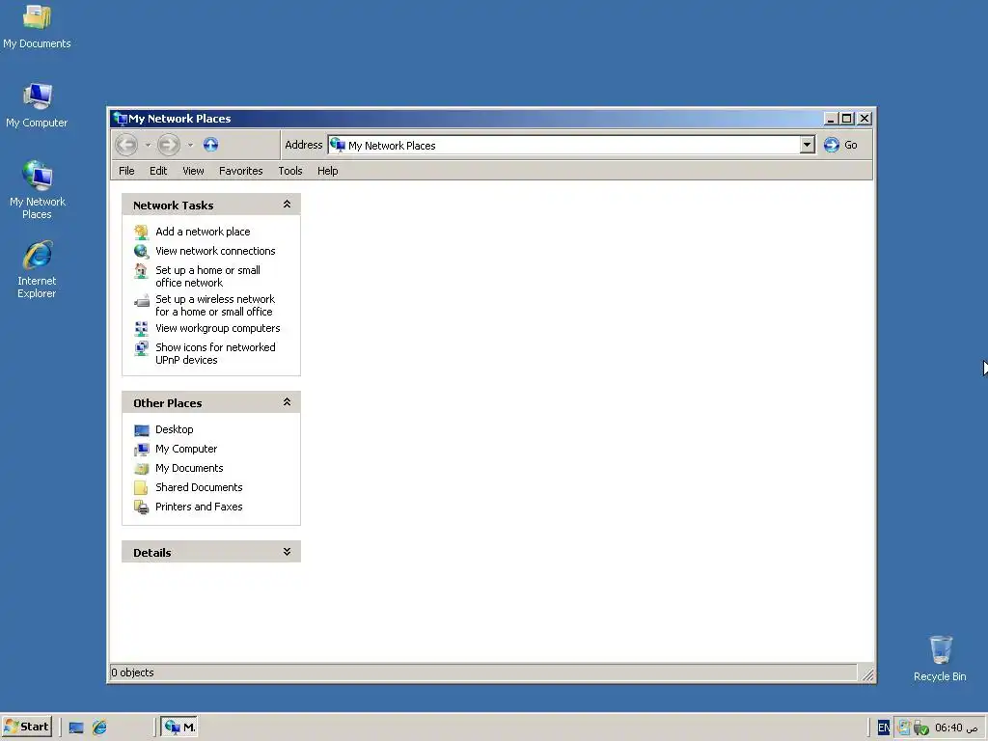Click the safely remove hardware tray icon

[x=921, y=727]
